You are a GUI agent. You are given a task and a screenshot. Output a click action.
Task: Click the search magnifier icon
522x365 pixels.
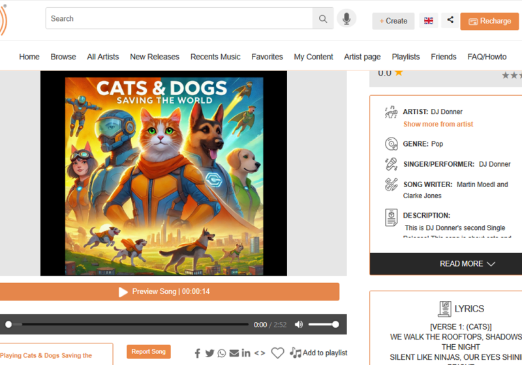322,19
